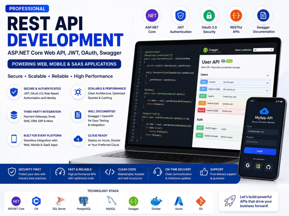
Task: Click the Well Documented page icon
Action: (78, 115)
